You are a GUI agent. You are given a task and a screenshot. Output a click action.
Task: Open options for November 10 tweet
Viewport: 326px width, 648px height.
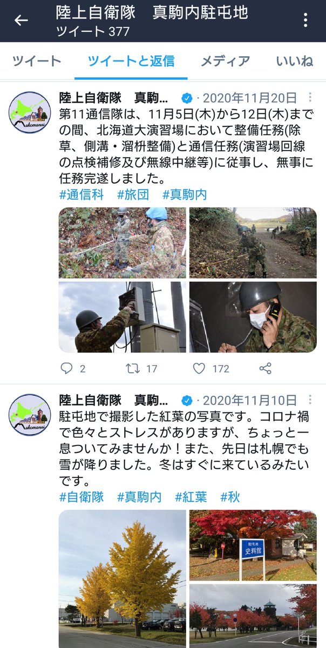tap(310, 400)
